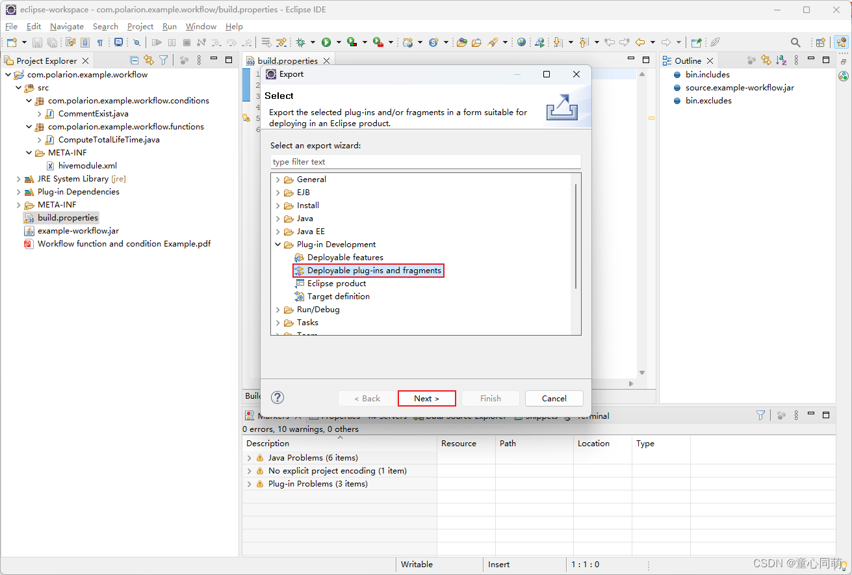Click the Open Terminal monitor icon

[x=118, y=42]
